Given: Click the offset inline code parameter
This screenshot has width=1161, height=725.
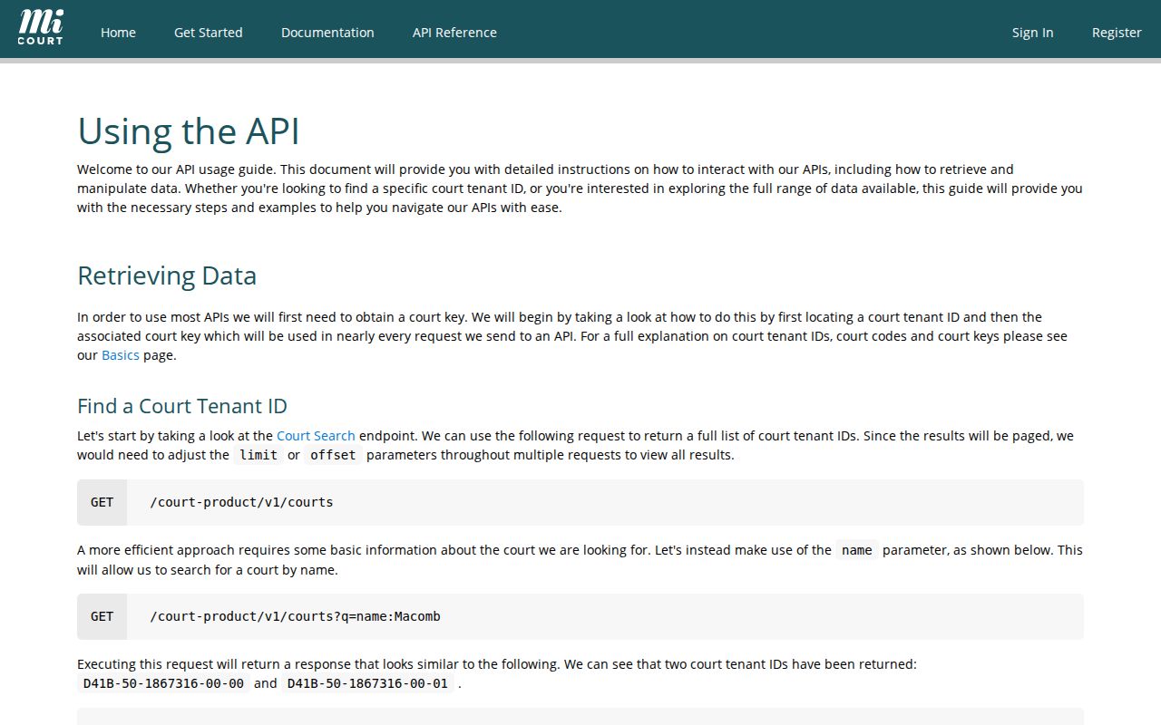Looking at the screenshot, I should coord(333,455).
